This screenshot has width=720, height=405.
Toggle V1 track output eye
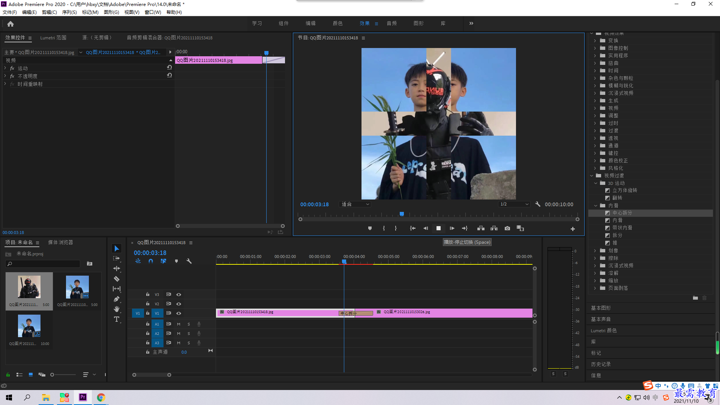(179, 313)
